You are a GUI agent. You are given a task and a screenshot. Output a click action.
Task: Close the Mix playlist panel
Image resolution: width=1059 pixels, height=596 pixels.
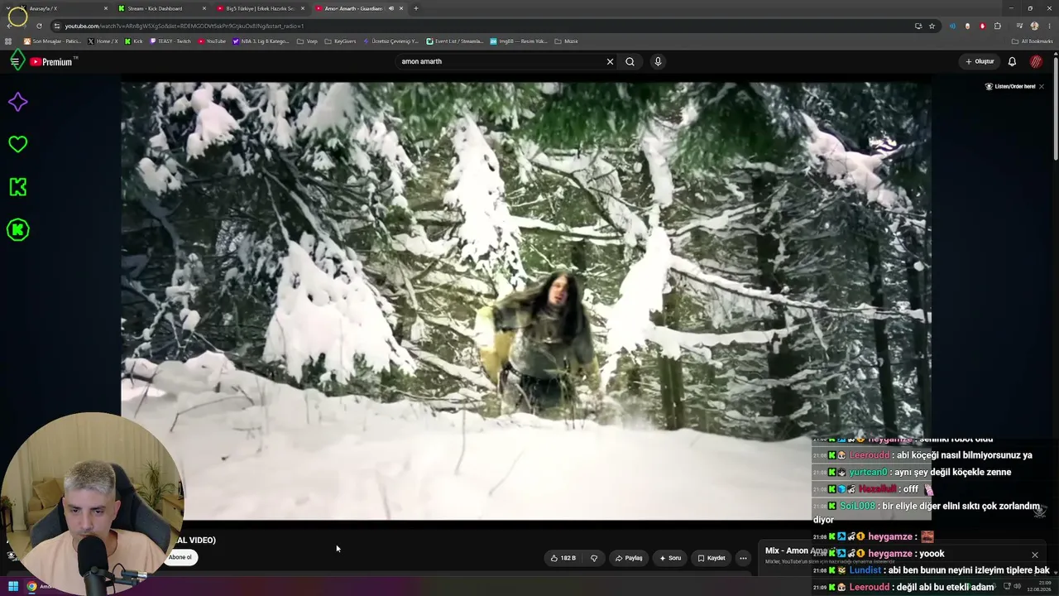pos(1034,555)
